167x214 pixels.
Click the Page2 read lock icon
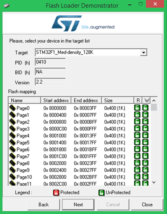[137, 122]
